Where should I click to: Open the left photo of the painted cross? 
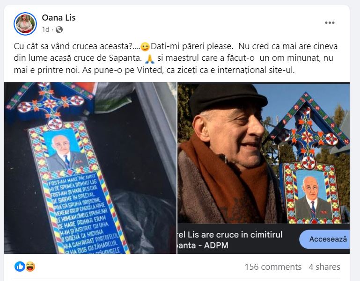[90, 168]
